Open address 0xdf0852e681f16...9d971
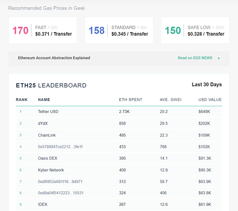 coord(60,181)
